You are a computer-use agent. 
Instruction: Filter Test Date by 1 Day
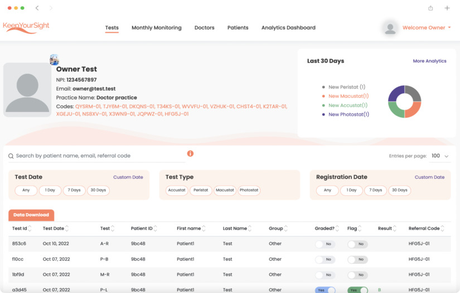click(50, 190)
